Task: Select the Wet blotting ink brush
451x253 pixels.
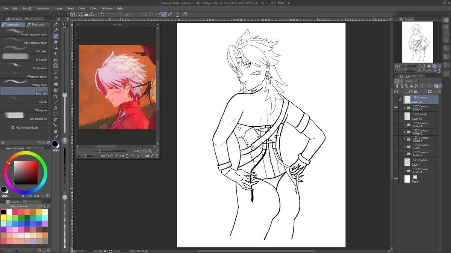Action: tap(24, 117)
